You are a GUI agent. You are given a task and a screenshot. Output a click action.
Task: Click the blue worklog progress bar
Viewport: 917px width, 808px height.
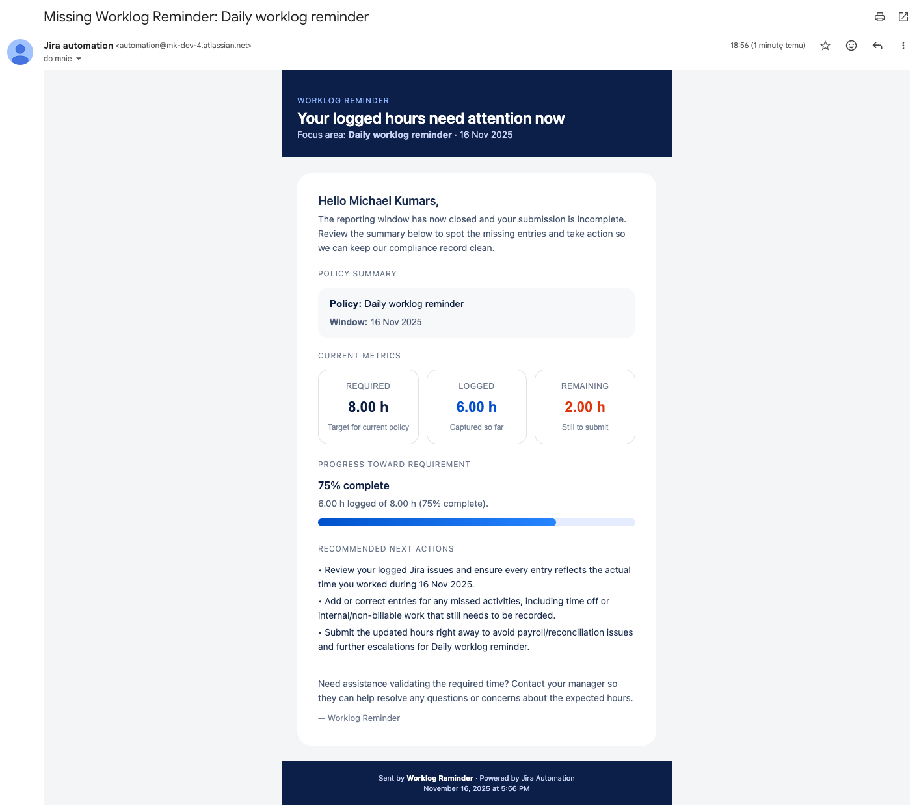(x=437, y=522)
